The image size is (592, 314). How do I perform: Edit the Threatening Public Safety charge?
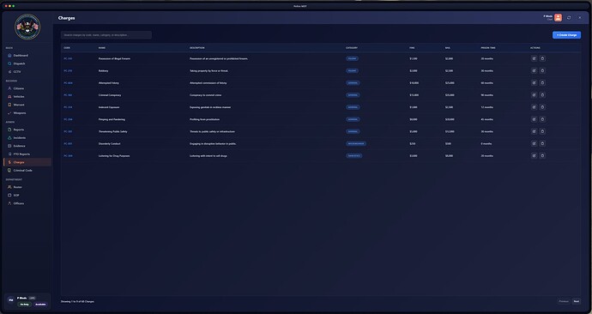coord(534,131)
